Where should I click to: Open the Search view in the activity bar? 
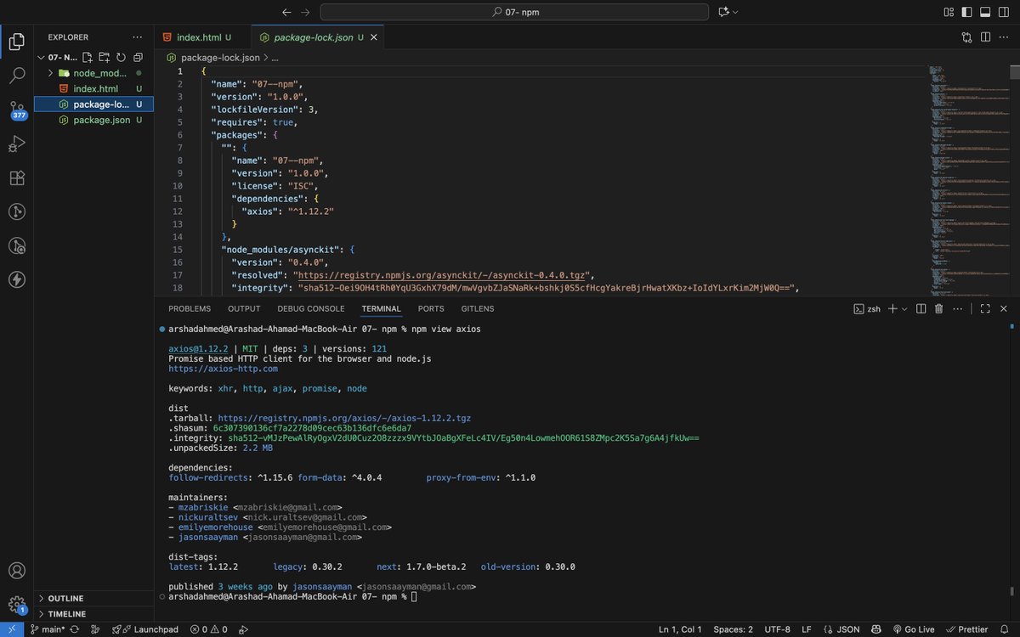point(16,76)
